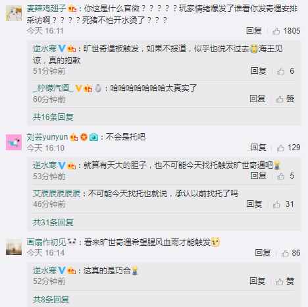Expand 共8条回复 thread

point(51,299)
